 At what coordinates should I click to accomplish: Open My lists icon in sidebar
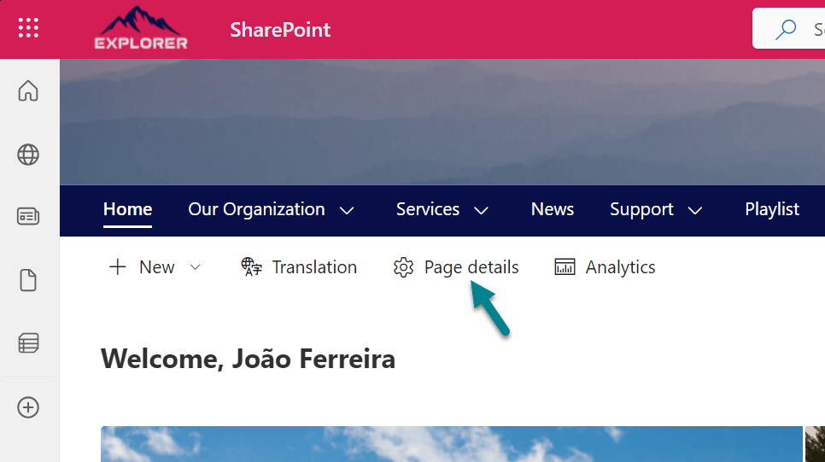(x=28, y=343)
